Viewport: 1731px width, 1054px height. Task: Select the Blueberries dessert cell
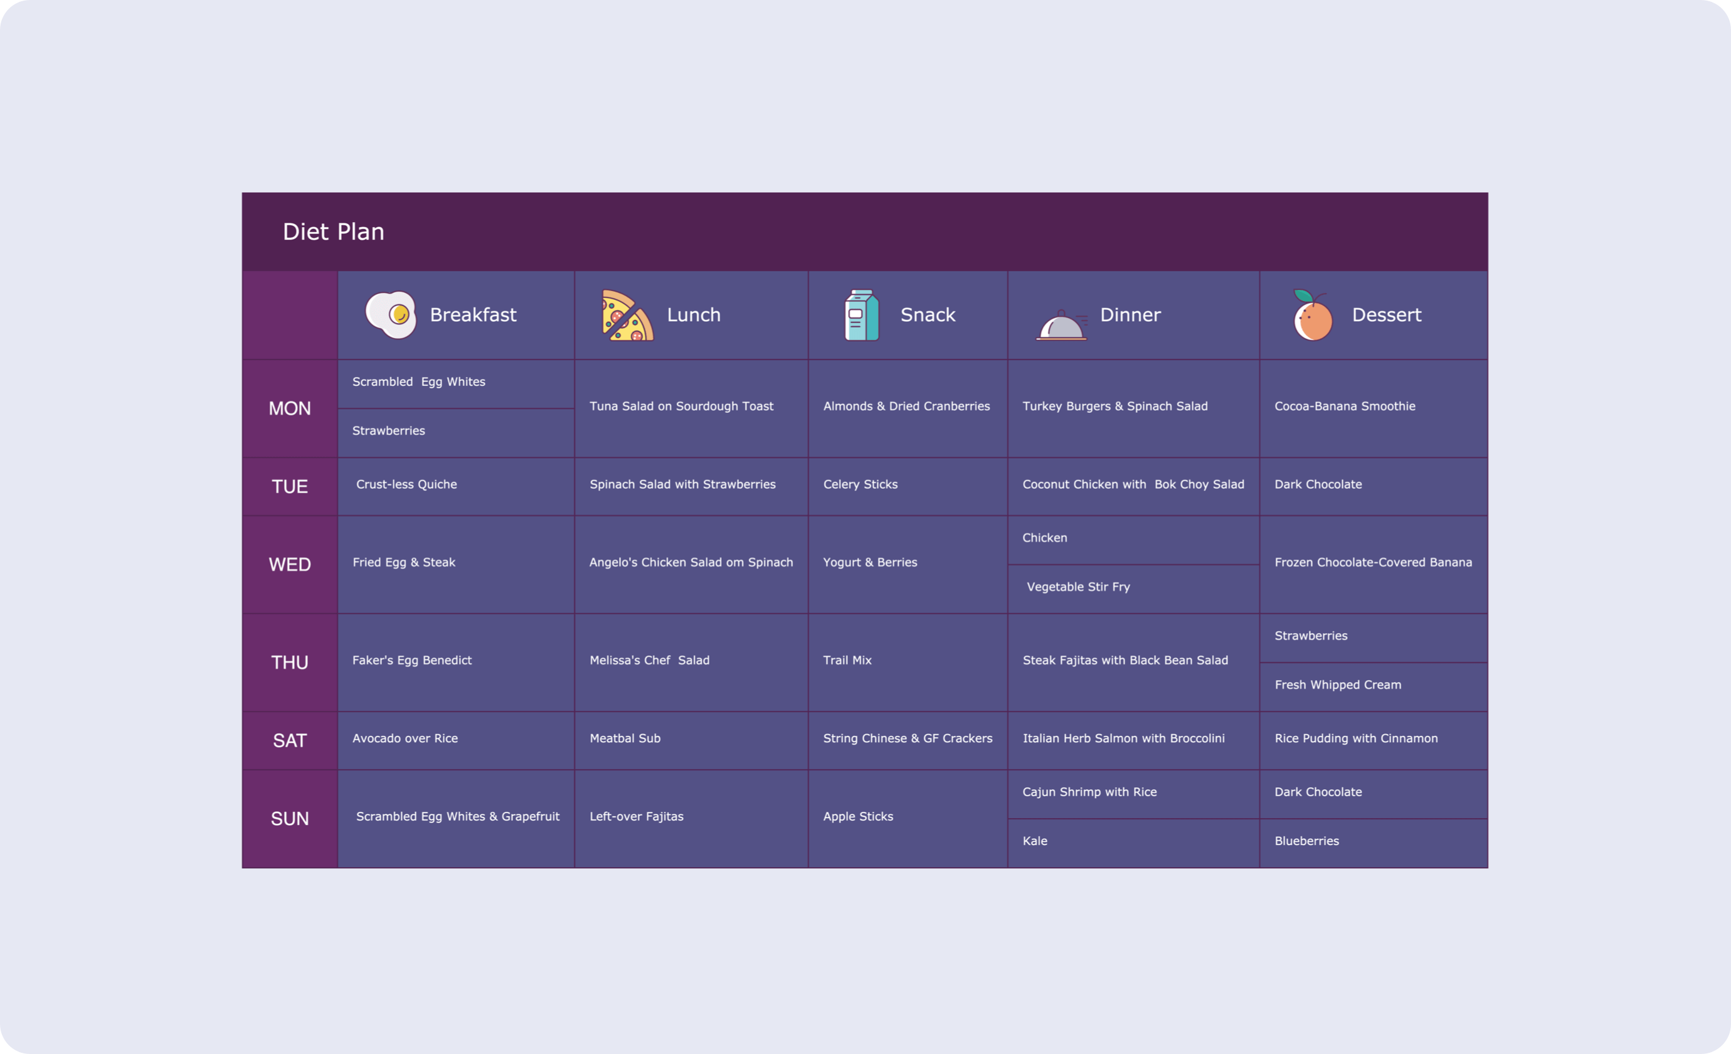(1306, 841)
